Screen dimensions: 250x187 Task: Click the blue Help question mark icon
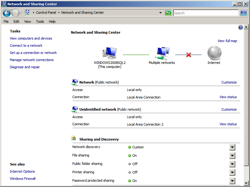tap(240, 27)
